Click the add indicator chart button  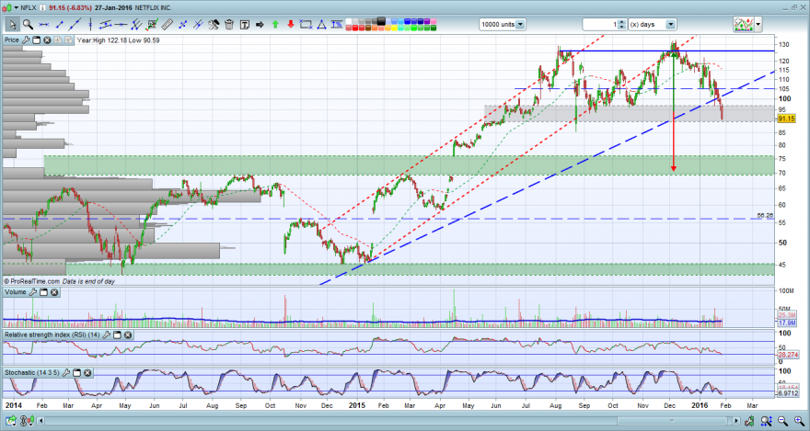(x=743, y=24)
